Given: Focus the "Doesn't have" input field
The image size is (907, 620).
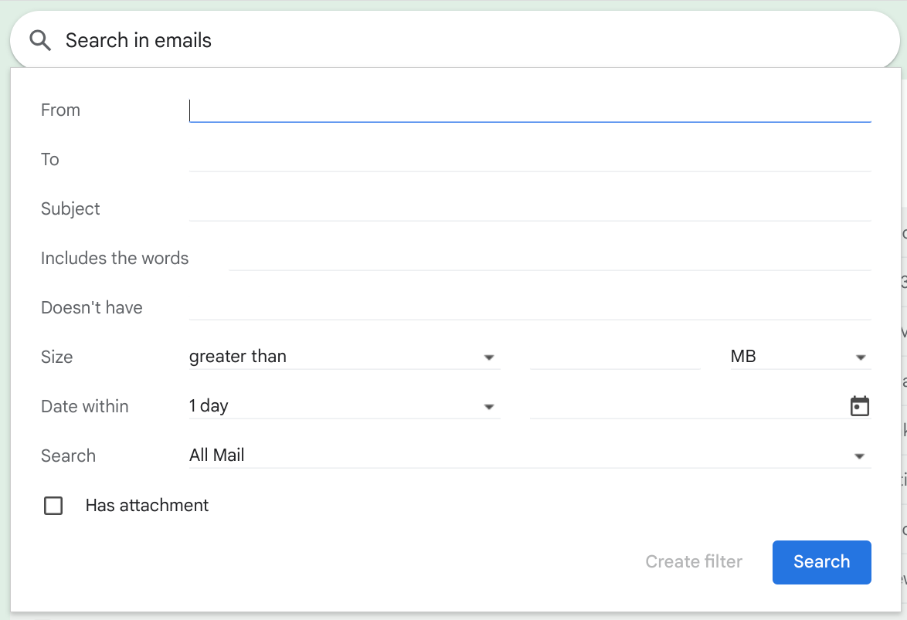Looking at the screenshot, I should coord(529,308).
